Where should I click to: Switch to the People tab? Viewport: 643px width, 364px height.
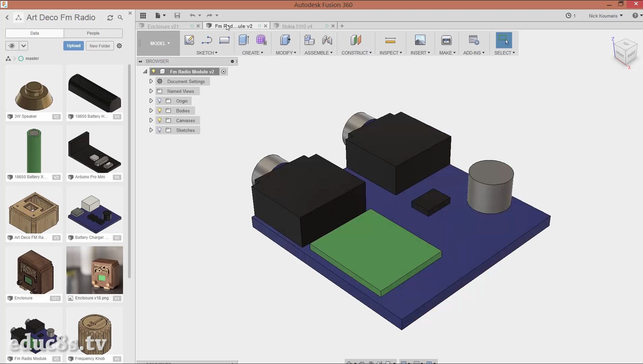[x=93, y=33]
